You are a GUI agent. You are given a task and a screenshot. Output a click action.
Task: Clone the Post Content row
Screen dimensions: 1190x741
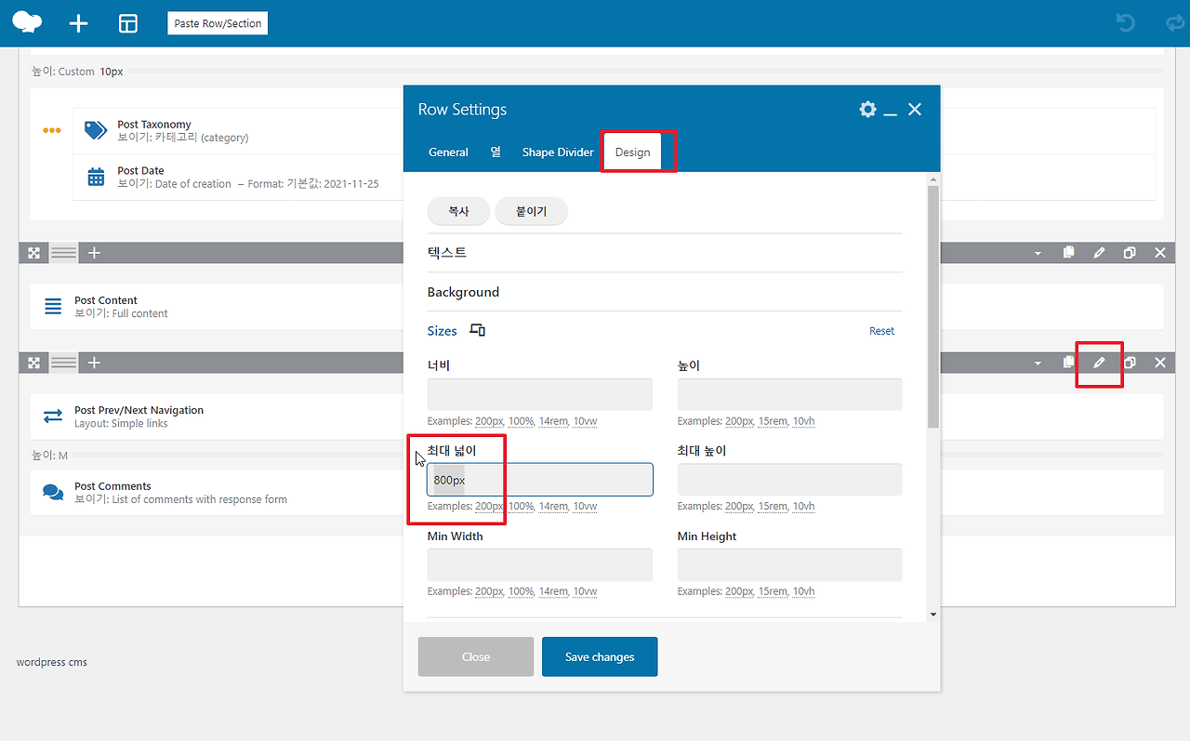[1130, 253]
